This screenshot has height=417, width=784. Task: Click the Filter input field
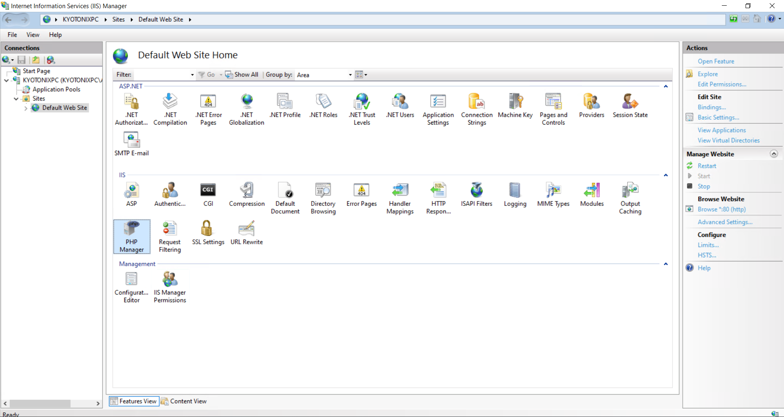tap(162, 75)
